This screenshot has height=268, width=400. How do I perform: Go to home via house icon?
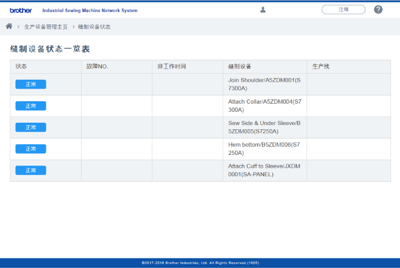9,26
